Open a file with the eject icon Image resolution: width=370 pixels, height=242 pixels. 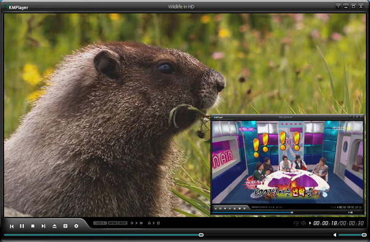(54, 226)
